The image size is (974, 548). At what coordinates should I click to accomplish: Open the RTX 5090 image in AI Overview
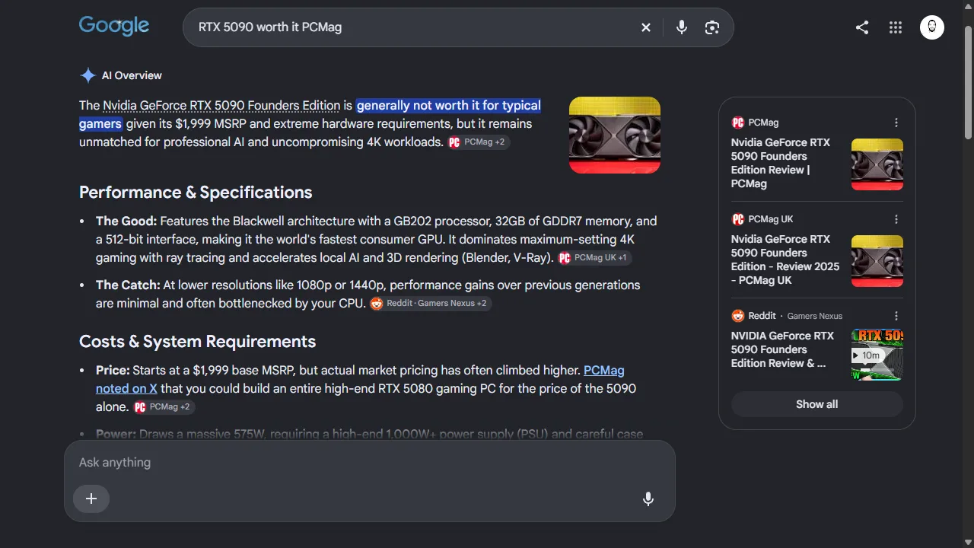(615, 135)
